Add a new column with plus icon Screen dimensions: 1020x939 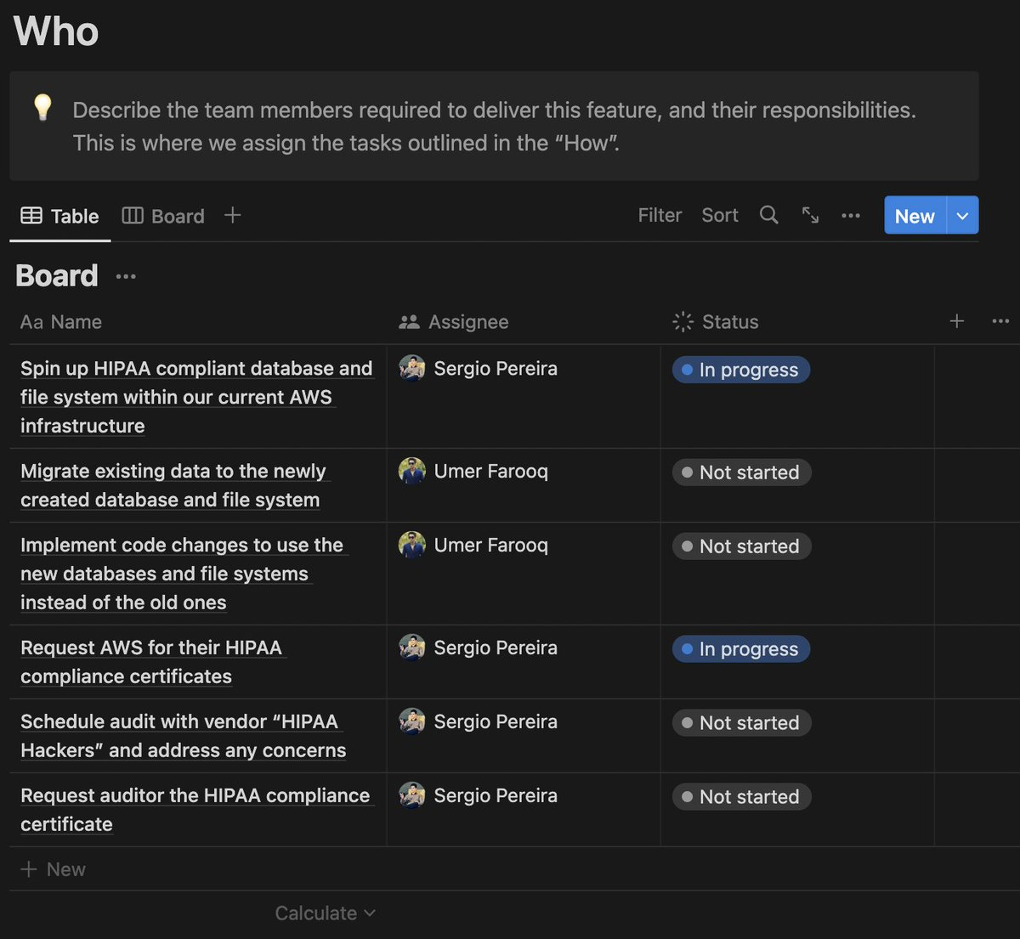pyautogui.click(x=956, y=321)
